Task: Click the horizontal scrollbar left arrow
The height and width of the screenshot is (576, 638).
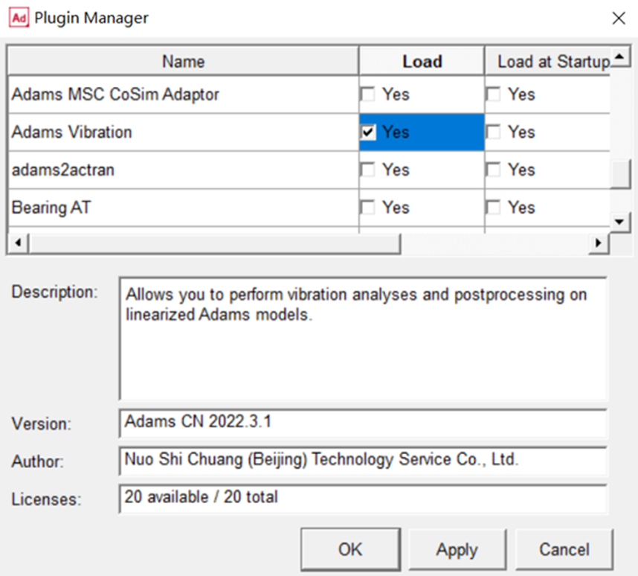Action: [18, 243]
